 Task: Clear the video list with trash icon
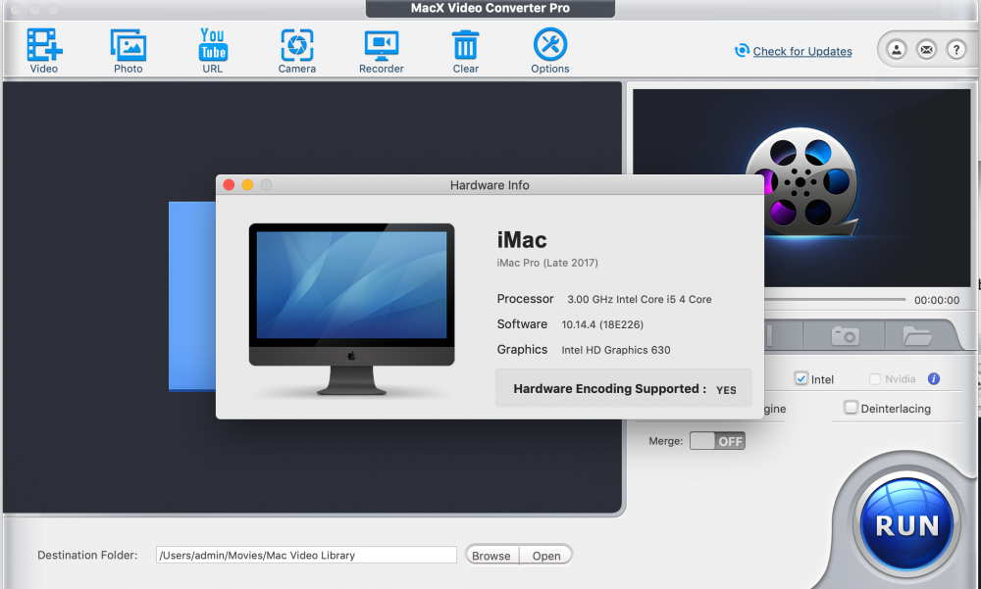coord(465,50)
